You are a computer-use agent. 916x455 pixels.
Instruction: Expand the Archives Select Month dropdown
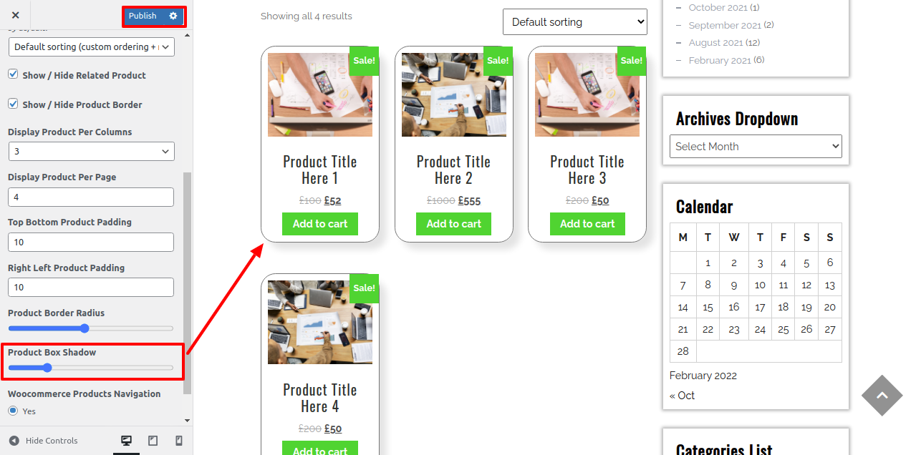(x=756, y=146)
